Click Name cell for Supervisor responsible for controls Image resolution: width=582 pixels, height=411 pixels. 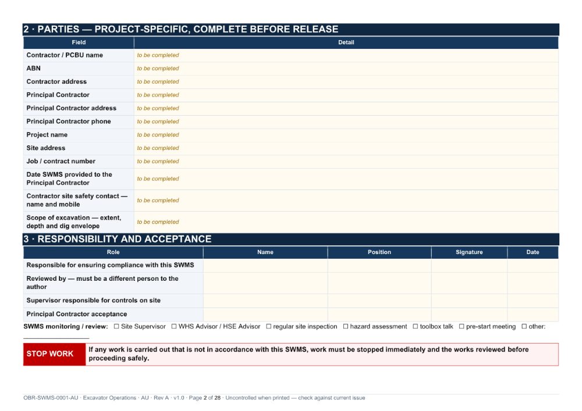tap(265, 301)
